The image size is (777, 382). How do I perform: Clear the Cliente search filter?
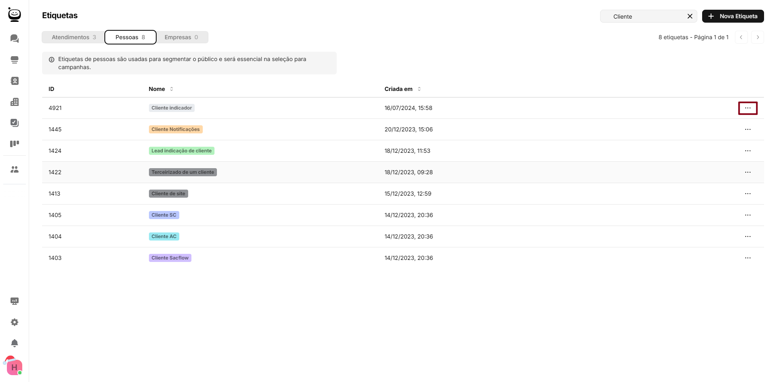690,16
